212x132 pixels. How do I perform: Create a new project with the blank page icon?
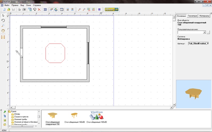click(4, 10)
